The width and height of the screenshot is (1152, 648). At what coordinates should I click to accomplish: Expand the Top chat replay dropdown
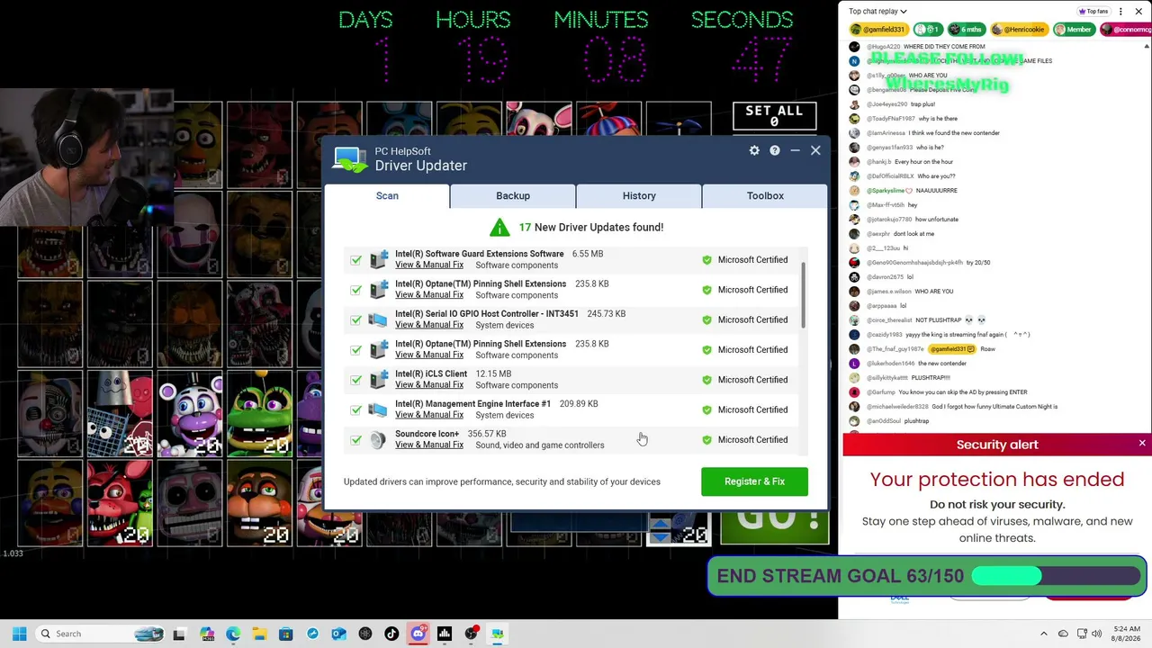[877, 12]
